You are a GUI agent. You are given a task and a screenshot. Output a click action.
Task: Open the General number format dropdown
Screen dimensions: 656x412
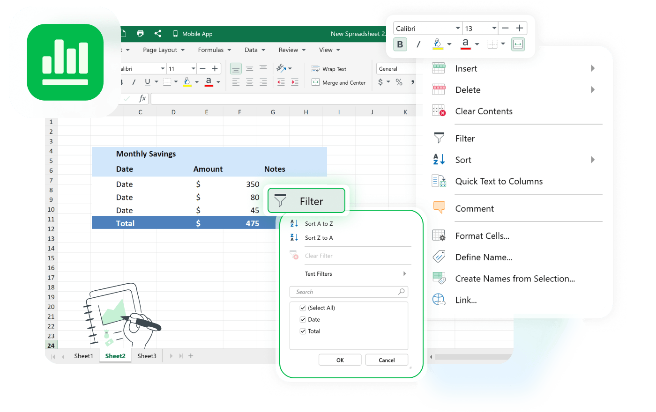[x=395, y=69]
